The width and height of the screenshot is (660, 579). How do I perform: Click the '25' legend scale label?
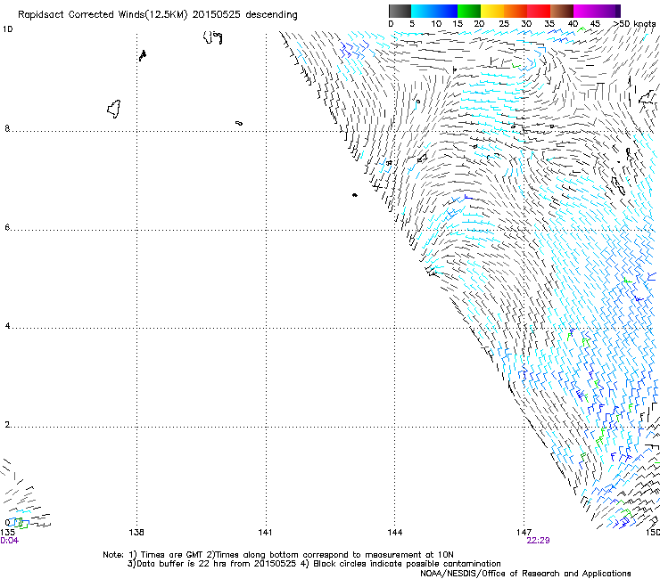point(504,24)
